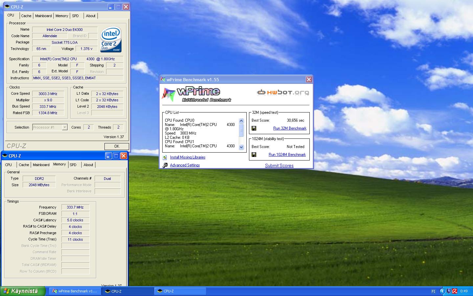This screenshot has width=473, height=296.
Task: Switch to Cache tab in lower CPU-Z window
Action: [x=24, y=165]
